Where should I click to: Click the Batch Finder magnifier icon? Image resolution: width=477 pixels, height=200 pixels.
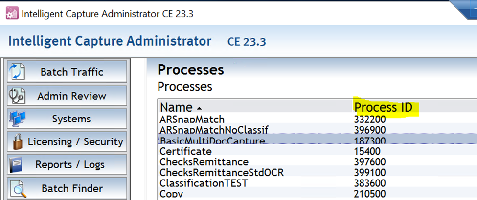tap(18, 189)
